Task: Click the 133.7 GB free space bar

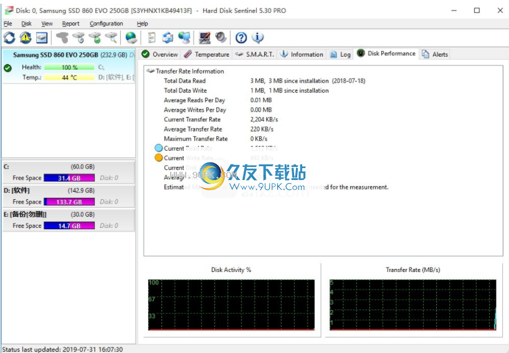Action: (x=69, y=202)
